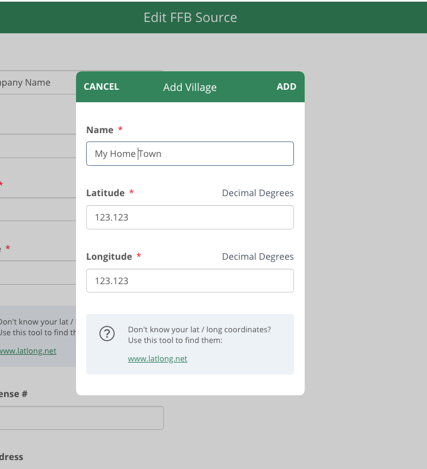Click the Latitude input field
This screenshot has width=427, height=469.
coord(190,217)
